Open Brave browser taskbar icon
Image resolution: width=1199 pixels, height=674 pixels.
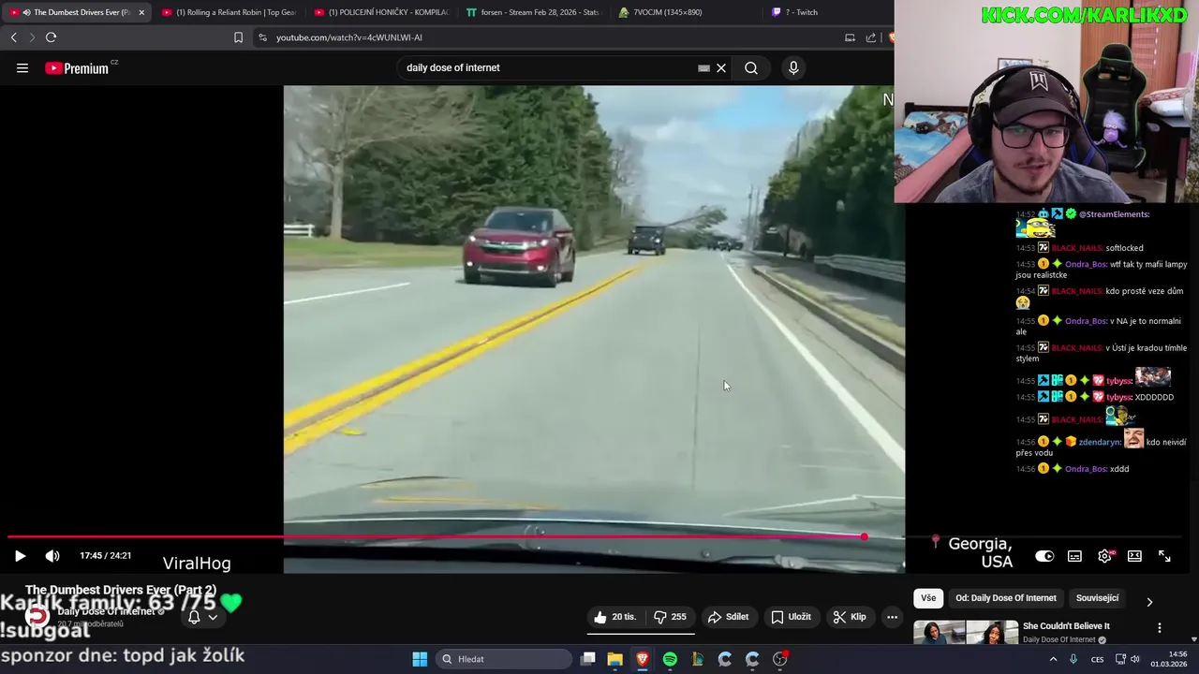click(x=643, y=659)
